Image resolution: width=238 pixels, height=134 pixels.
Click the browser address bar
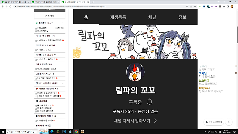[x=100, y=7]
